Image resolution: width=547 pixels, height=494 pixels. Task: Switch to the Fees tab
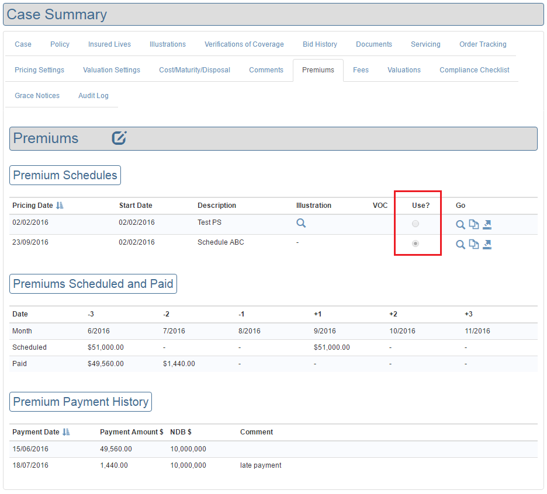pyautogui.click(x=361, y=70)
